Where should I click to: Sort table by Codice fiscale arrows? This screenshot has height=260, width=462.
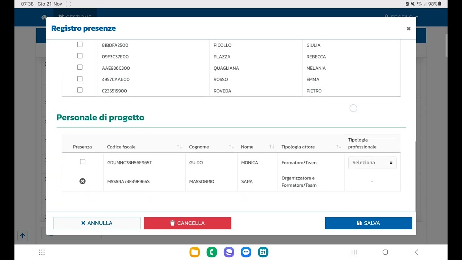[x=179, y=147]
